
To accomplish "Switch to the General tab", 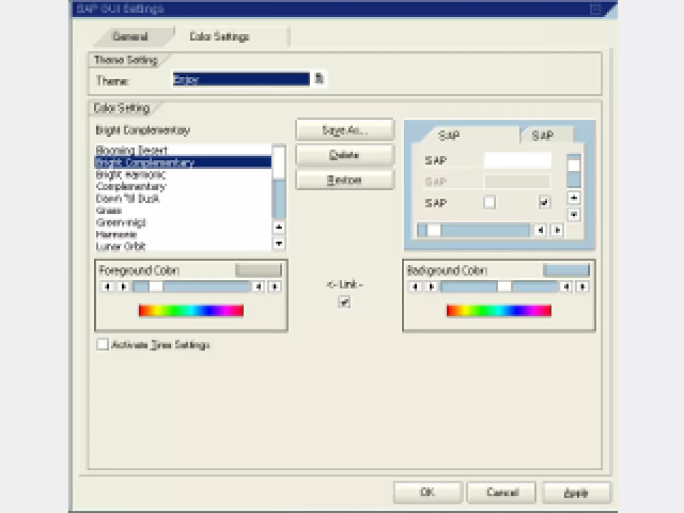I will tap(131, 37).
